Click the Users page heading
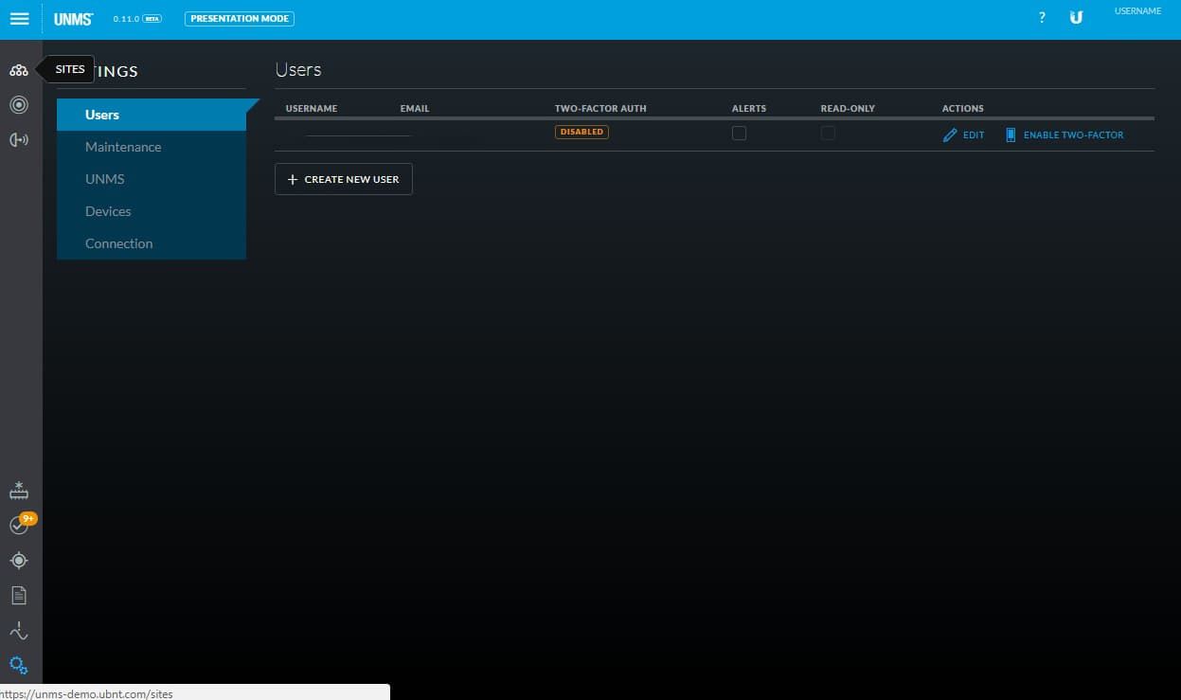The image size is (1181, 700). click(x=298, y=70)
